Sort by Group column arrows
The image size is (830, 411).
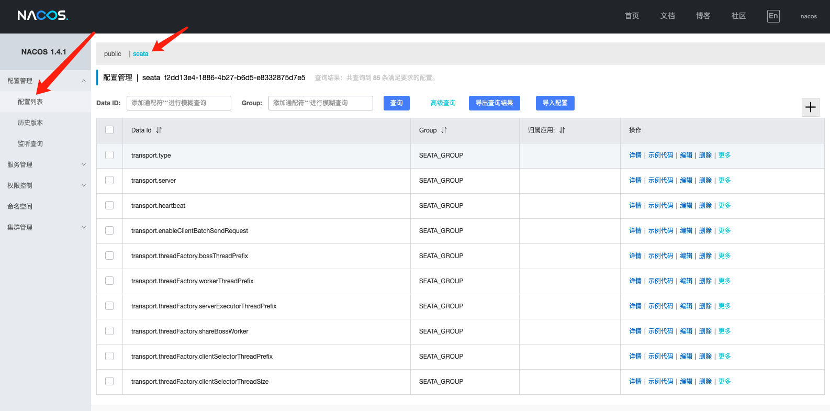click(x=444, y=130)
